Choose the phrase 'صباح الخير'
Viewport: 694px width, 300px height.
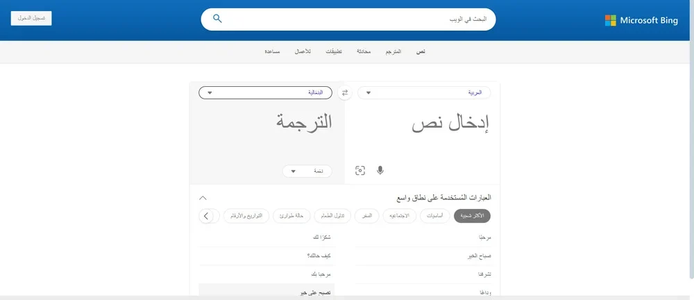coord(480,256)
